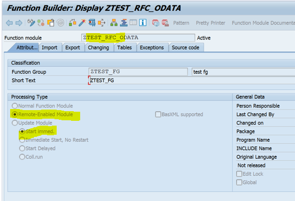Click the back arrow toolbar icon
295x201 pixels.
coord(9,23)
